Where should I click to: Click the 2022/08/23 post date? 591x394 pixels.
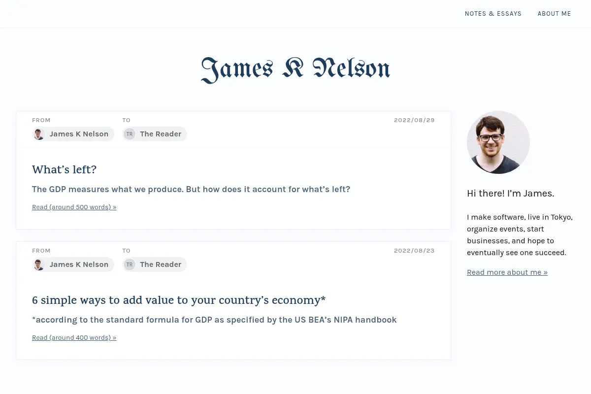(x=414, y=251)
